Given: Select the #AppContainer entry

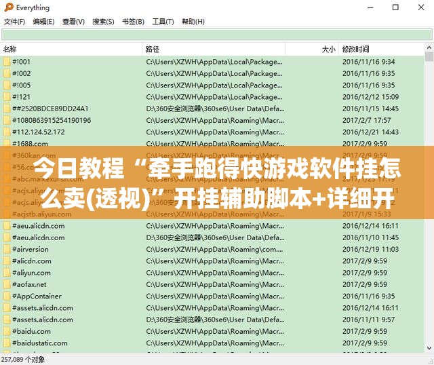Looking at the screenshot, I should tap(37, 296).
